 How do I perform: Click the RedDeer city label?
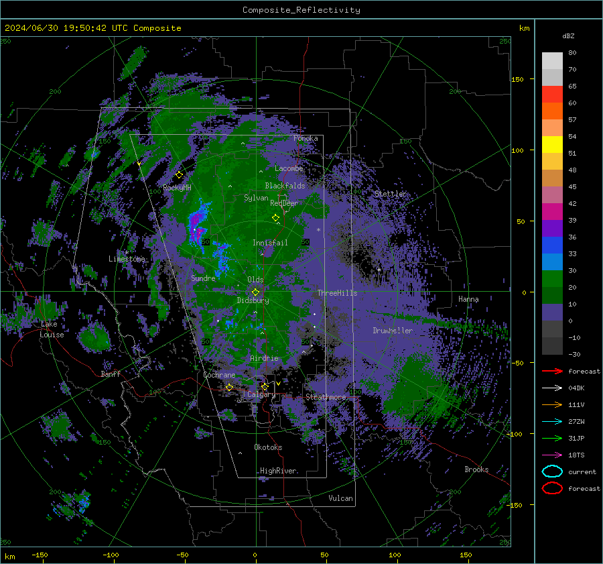pyautogui.click(x=284, y=203)
